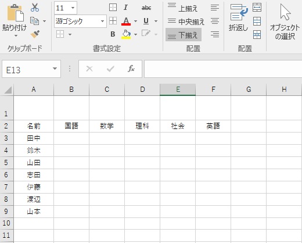Select column A header
Viewport: 302px width, 243px height.
[34, 90]
